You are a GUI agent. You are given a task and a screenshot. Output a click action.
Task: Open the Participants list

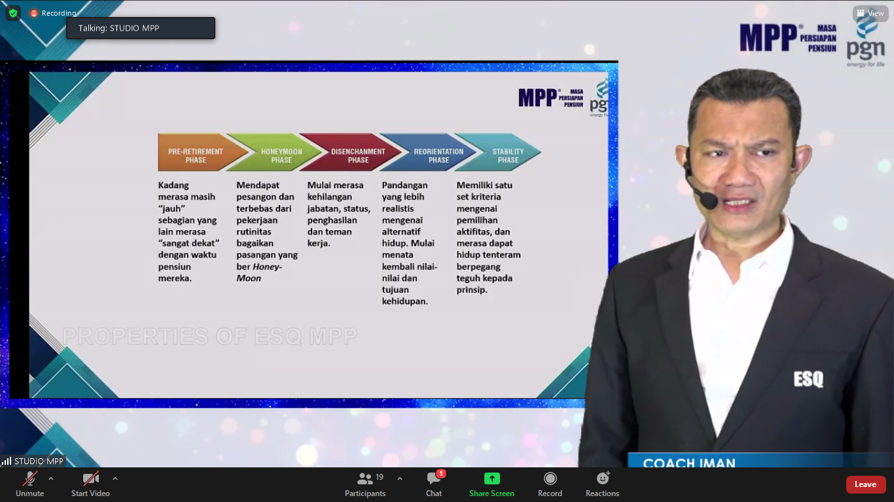coord(365,484)
